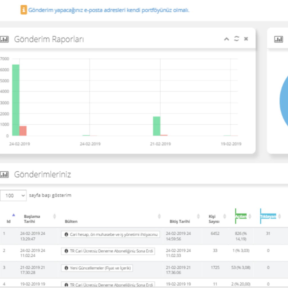
Task: Toggle sort arrows on Bitiş Tarihi column
Action: (x=198, y=216)
